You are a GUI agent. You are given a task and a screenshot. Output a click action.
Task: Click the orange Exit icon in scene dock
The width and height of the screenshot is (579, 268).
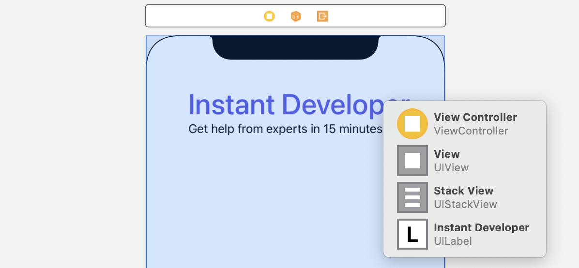[x=322, y=16]
